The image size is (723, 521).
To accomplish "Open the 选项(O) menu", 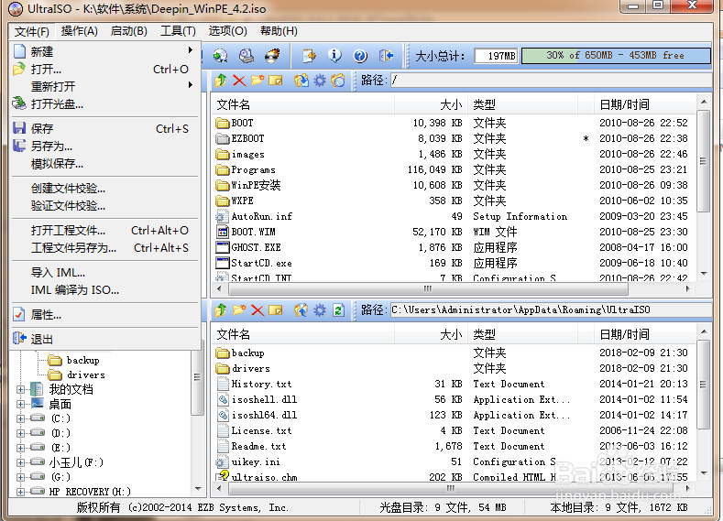I will click(x=228, y=31).
